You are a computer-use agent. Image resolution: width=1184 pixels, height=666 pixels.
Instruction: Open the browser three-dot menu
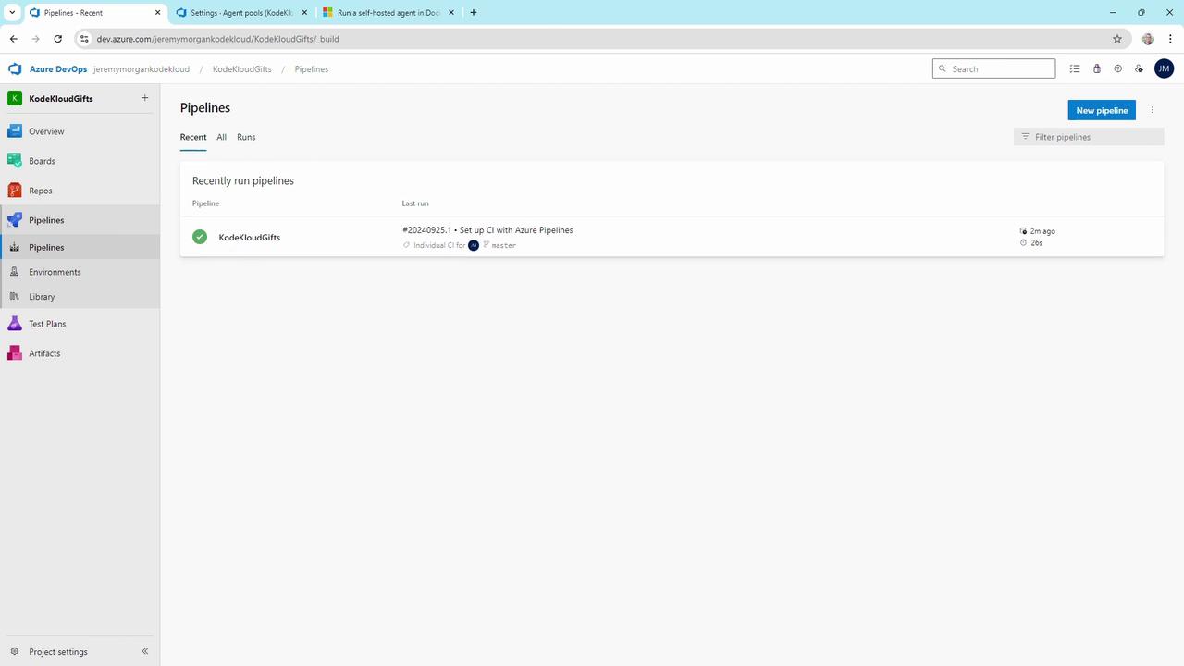[1169, 39]
